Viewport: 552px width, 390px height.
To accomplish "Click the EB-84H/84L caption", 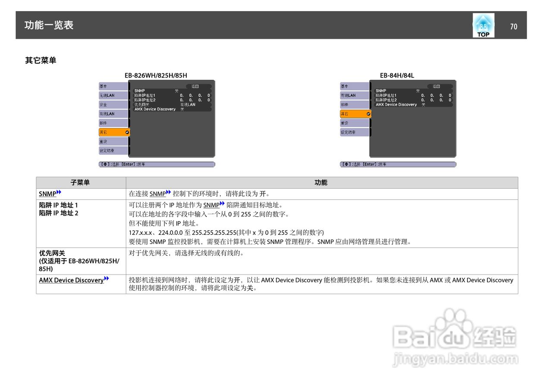I will [x=397, y=75].
